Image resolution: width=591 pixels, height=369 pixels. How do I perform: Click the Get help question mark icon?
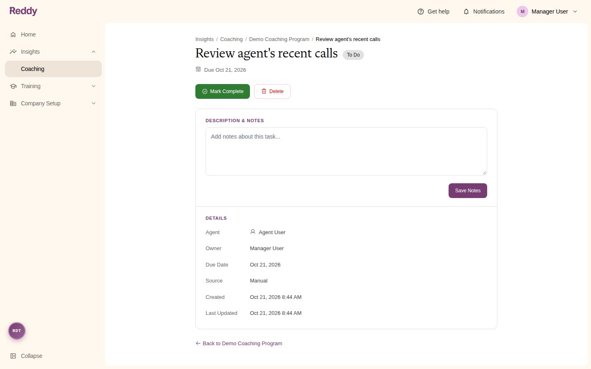pyautogui.click(x=421, y=11)
